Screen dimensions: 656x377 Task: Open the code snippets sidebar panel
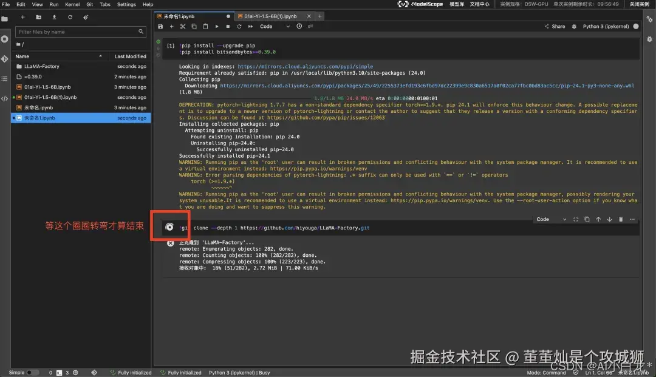[5, 98]
